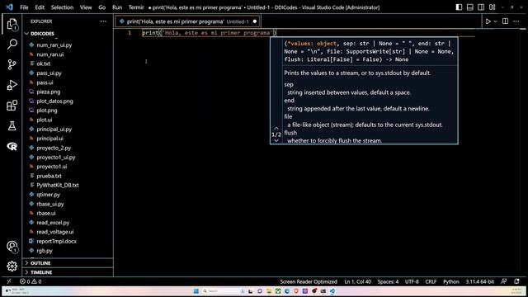
Task: Click the feedback icon in status bar
Action: click(504, 281)
